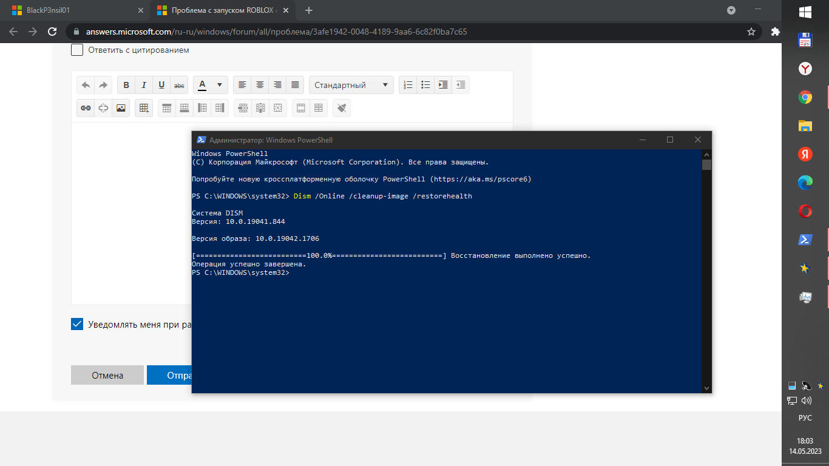This screenshot has height=466, width=829.
Task: Toggle strikethrough formatting
Action: click(179, 85)
